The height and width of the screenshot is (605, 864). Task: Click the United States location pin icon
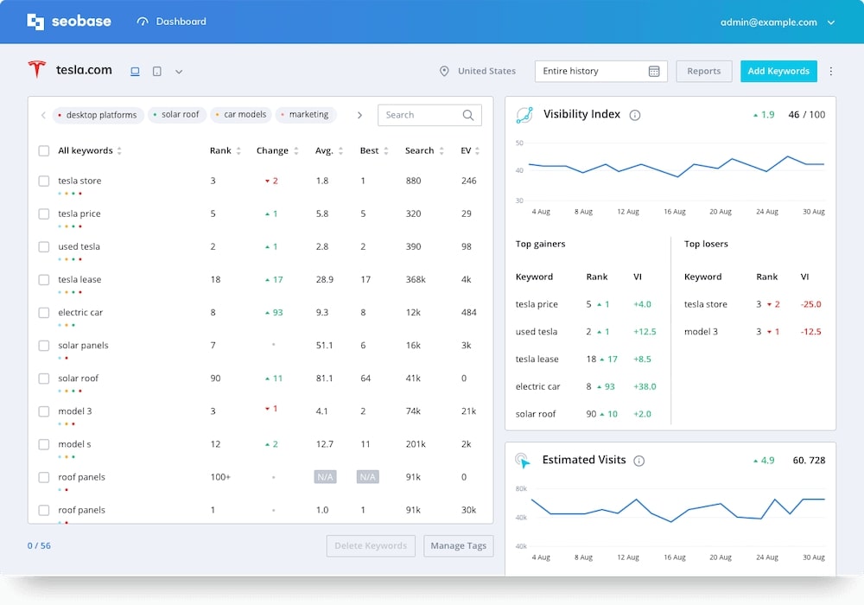pos(444,72)
